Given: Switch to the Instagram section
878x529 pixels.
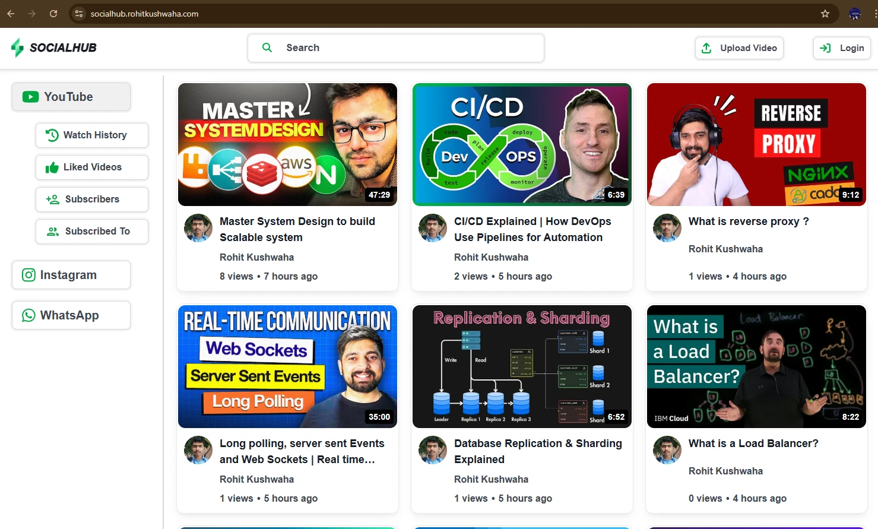Looking at the screenshot, I should [x=71, y=275].
